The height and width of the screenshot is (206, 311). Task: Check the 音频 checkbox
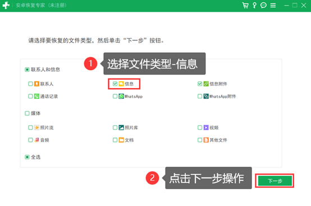(30, 140)
